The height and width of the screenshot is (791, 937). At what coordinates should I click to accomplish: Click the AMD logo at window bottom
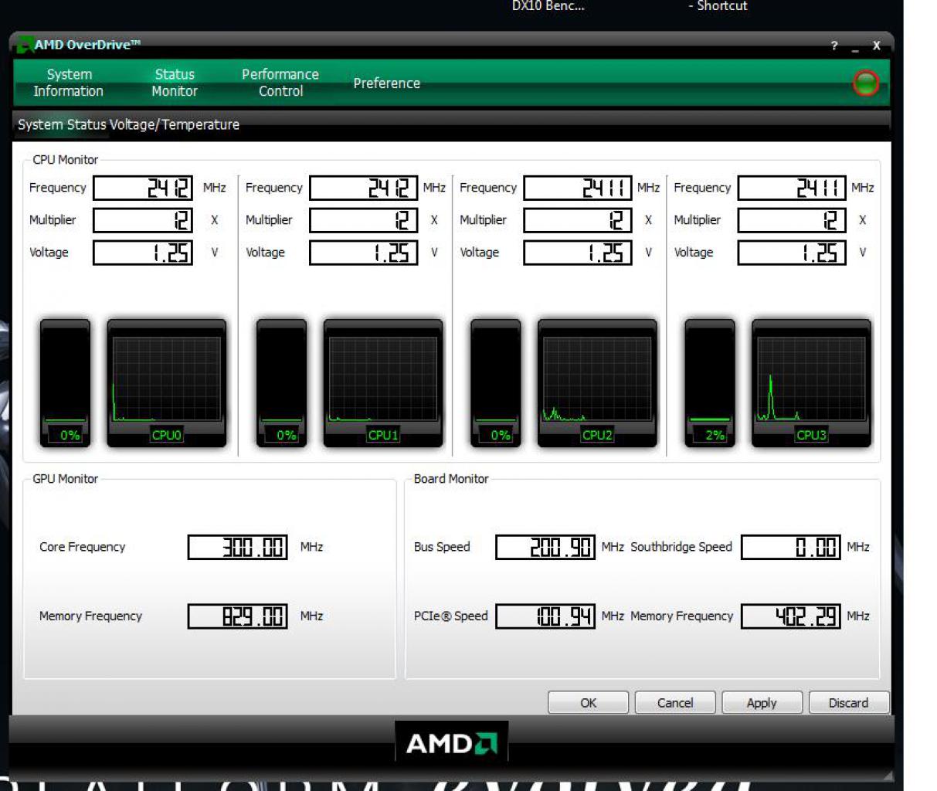(x=452, y=743)
